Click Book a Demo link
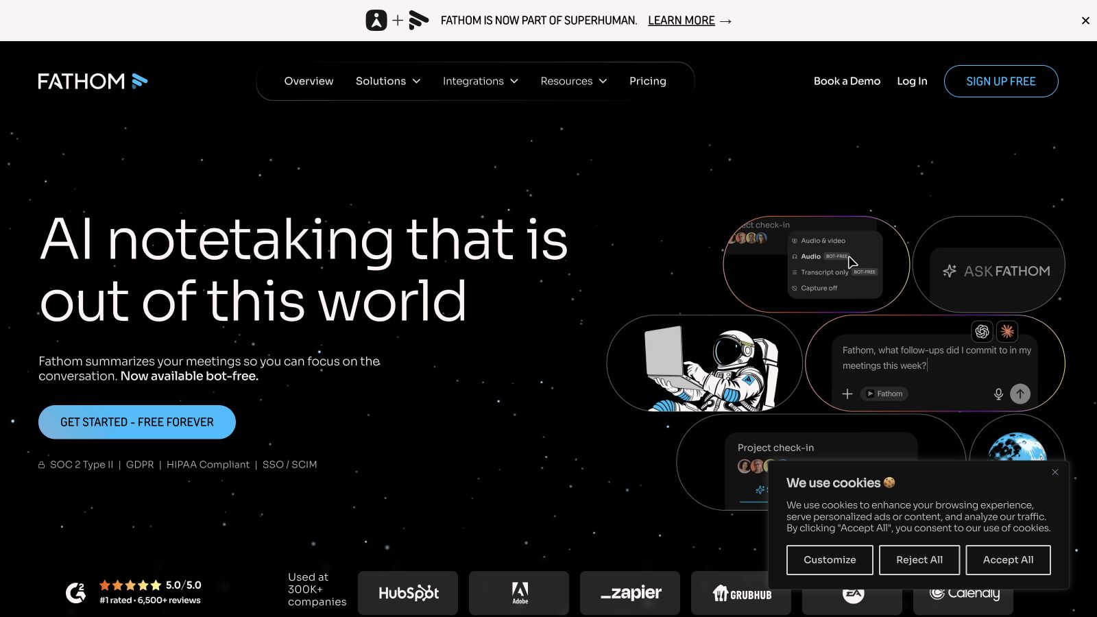 tap(847, 81)
